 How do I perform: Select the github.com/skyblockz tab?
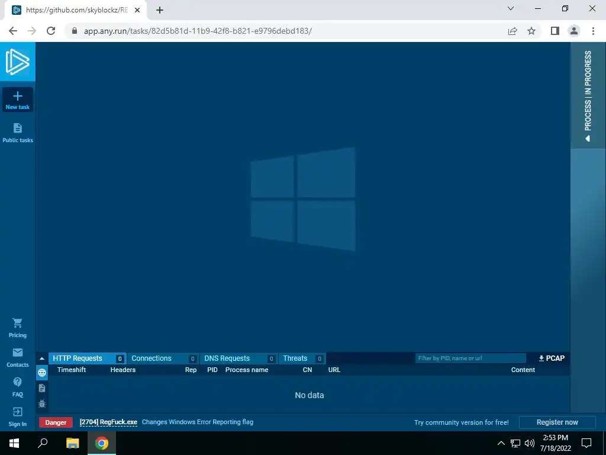tap(75, 10)
